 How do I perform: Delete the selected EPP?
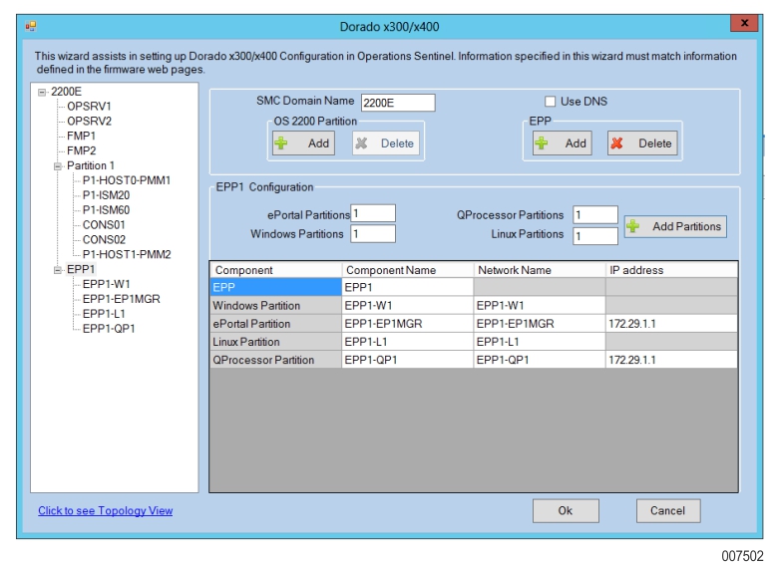[x=642, y=143]
